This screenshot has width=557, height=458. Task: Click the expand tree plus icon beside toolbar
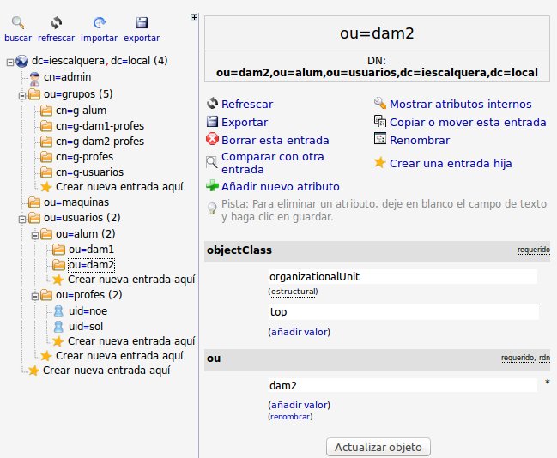coord(194,17)
